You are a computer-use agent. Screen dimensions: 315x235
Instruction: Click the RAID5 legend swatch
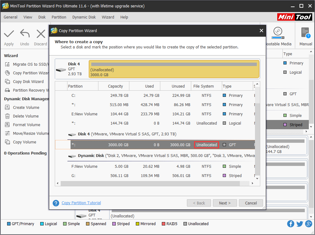pyautogui.click(x=163, y=224)
